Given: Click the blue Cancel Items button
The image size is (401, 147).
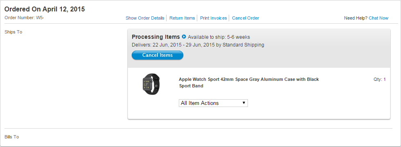Looking at the screenshot, I should tap(158, 55).
